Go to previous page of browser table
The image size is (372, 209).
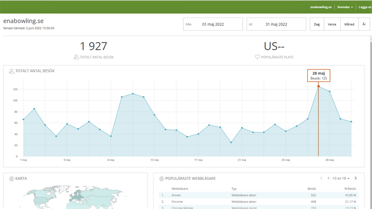[x=322, y=178]
